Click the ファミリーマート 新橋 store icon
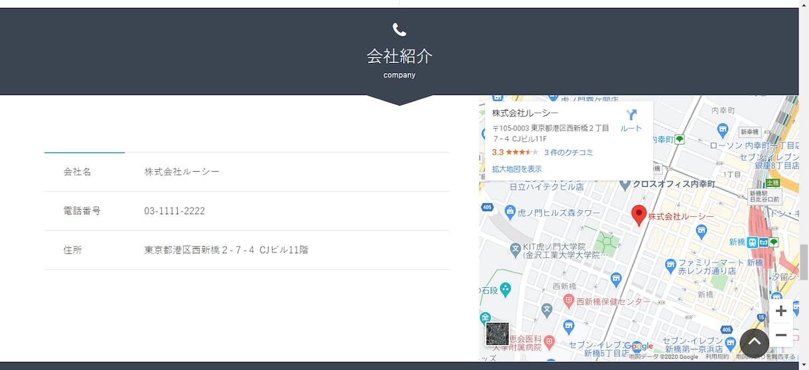 coord(670,266)
